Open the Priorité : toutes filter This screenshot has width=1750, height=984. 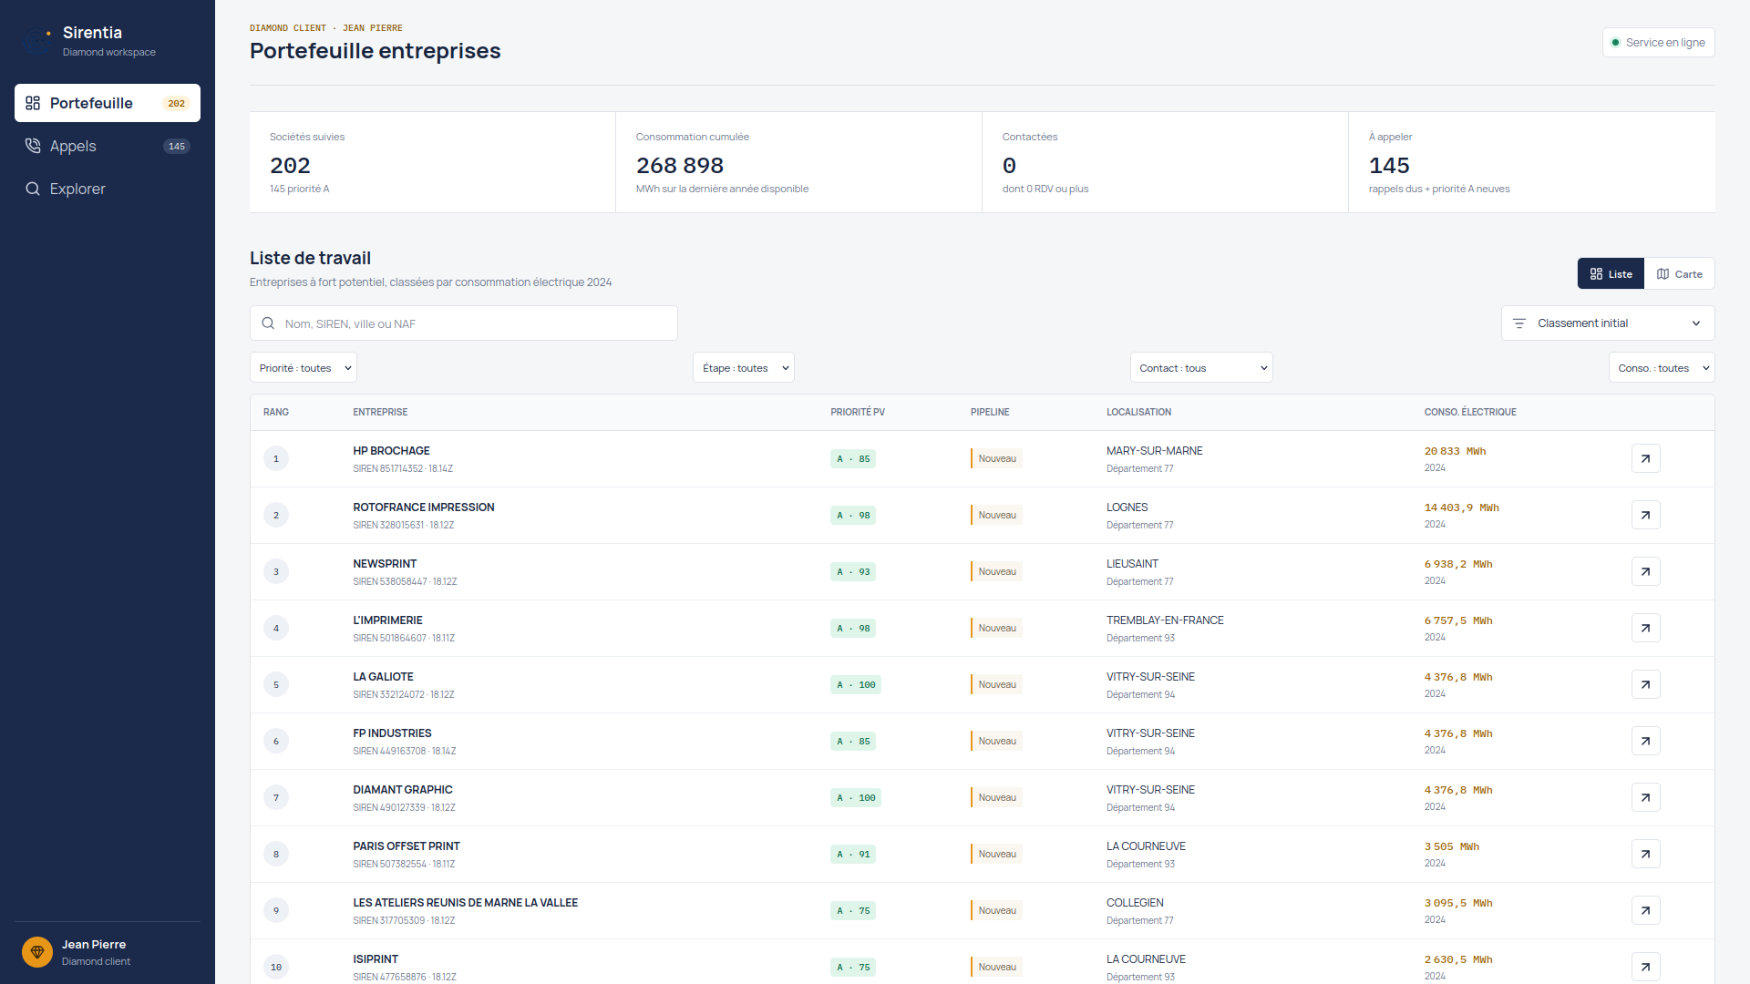point(304,368)
